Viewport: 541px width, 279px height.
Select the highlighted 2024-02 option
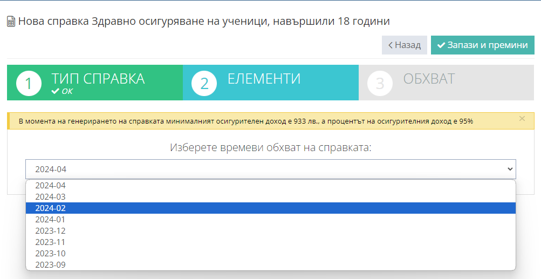pyautogui.click(x=50, y=208)
